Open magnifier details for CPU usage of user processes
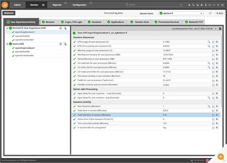Image resolution: width=227 pixels, height=163 pixels. point(209,42)
